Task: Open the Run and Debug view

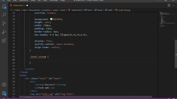Action: coord(4,32)
